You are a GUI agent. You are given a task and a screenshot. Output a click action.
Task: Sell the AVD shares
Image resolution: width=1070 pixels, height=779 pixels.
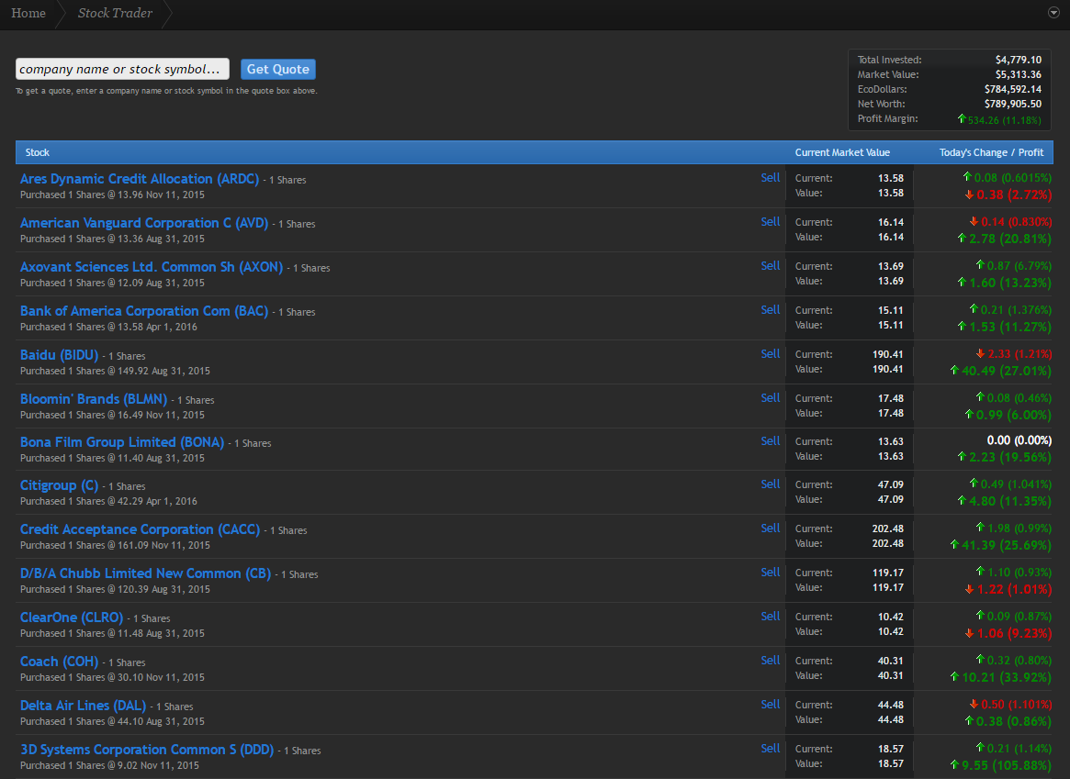[771, 221]
